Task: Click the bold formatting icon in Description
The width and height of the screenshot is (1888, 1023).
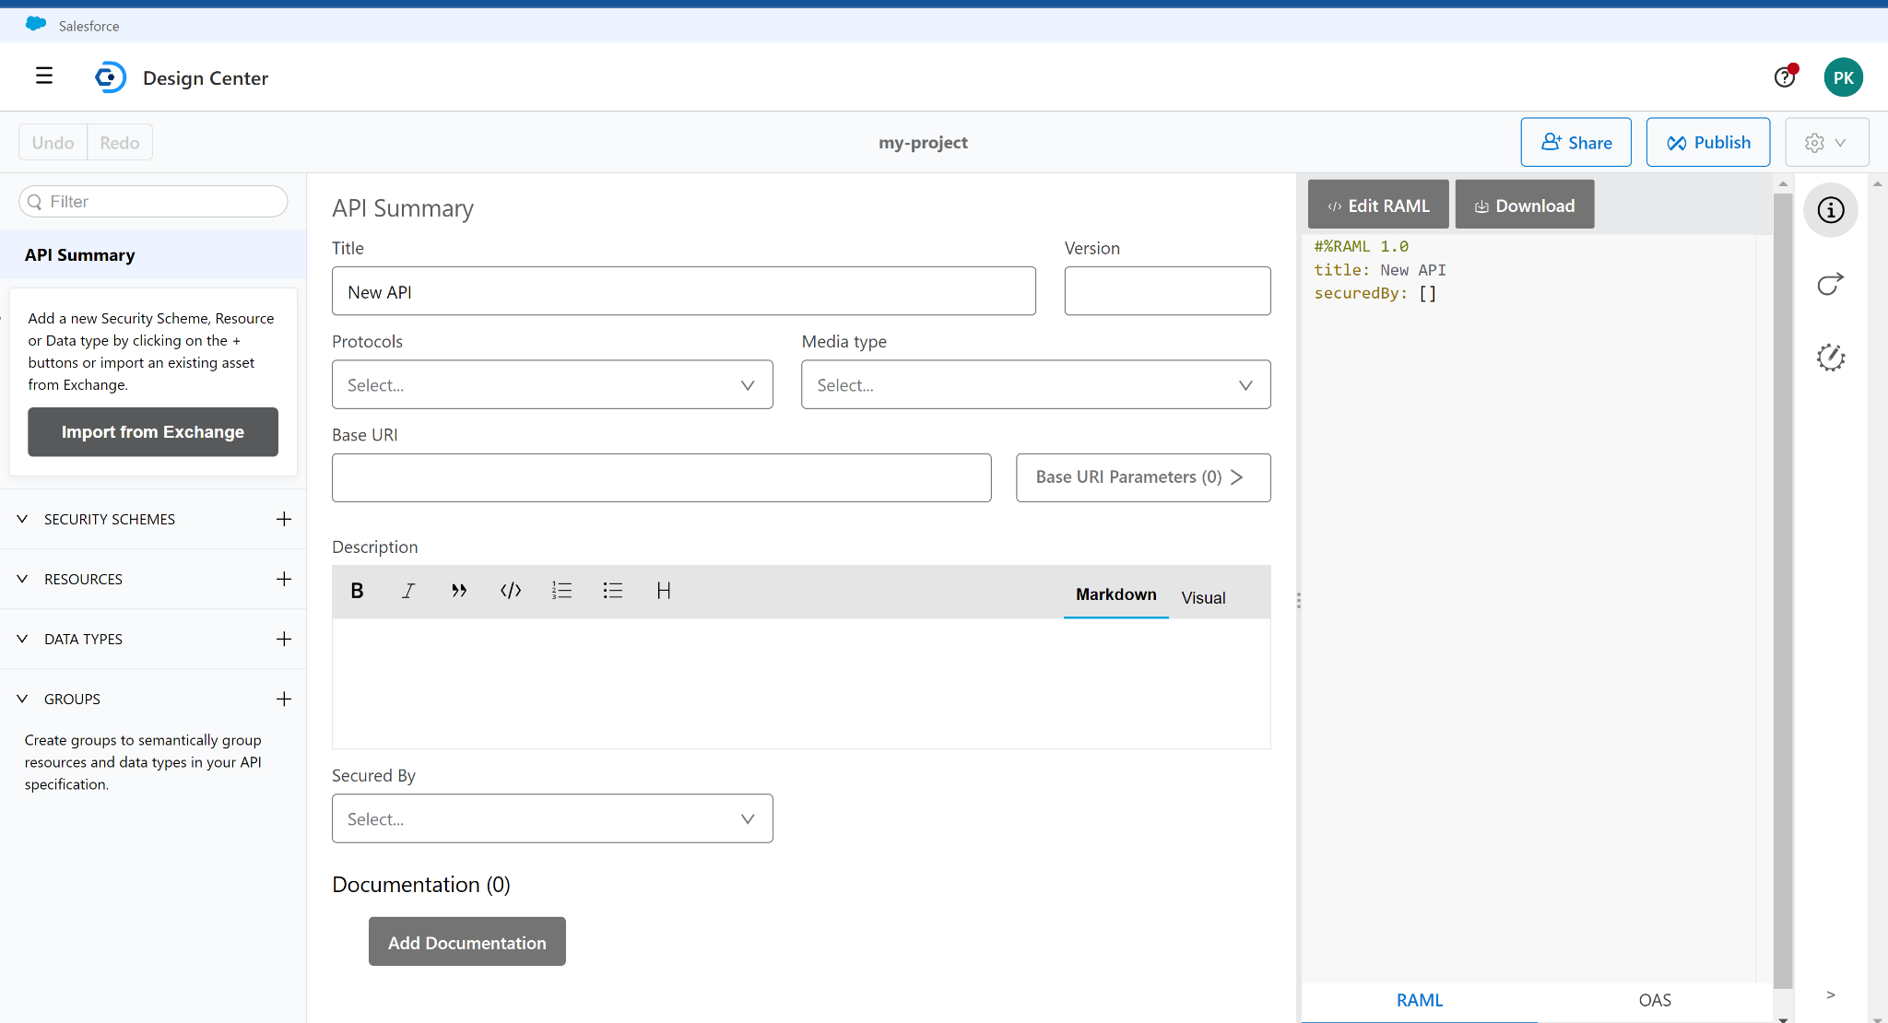Action: (x=357, y=590)
